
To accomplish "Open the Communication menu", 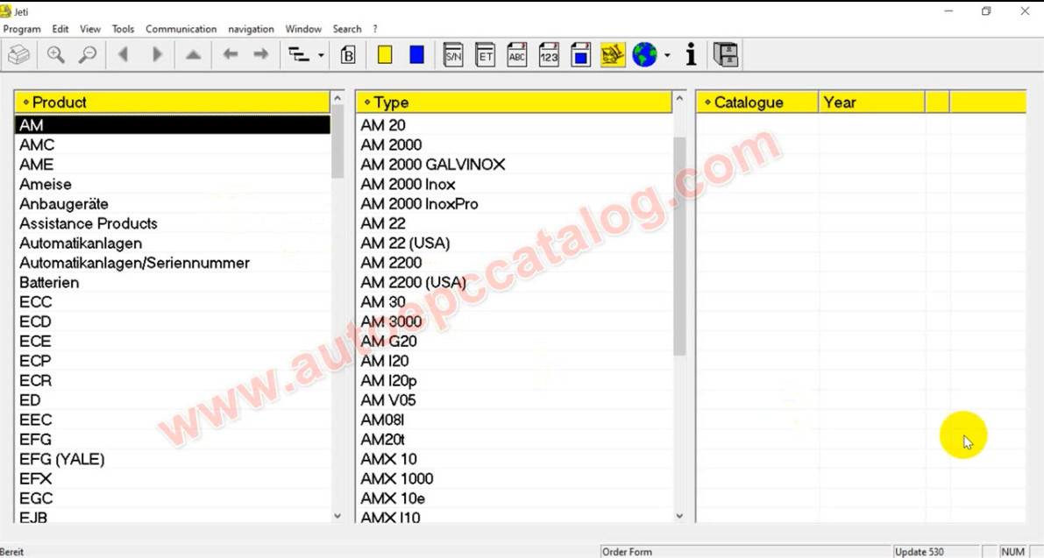I will (181, 29).
